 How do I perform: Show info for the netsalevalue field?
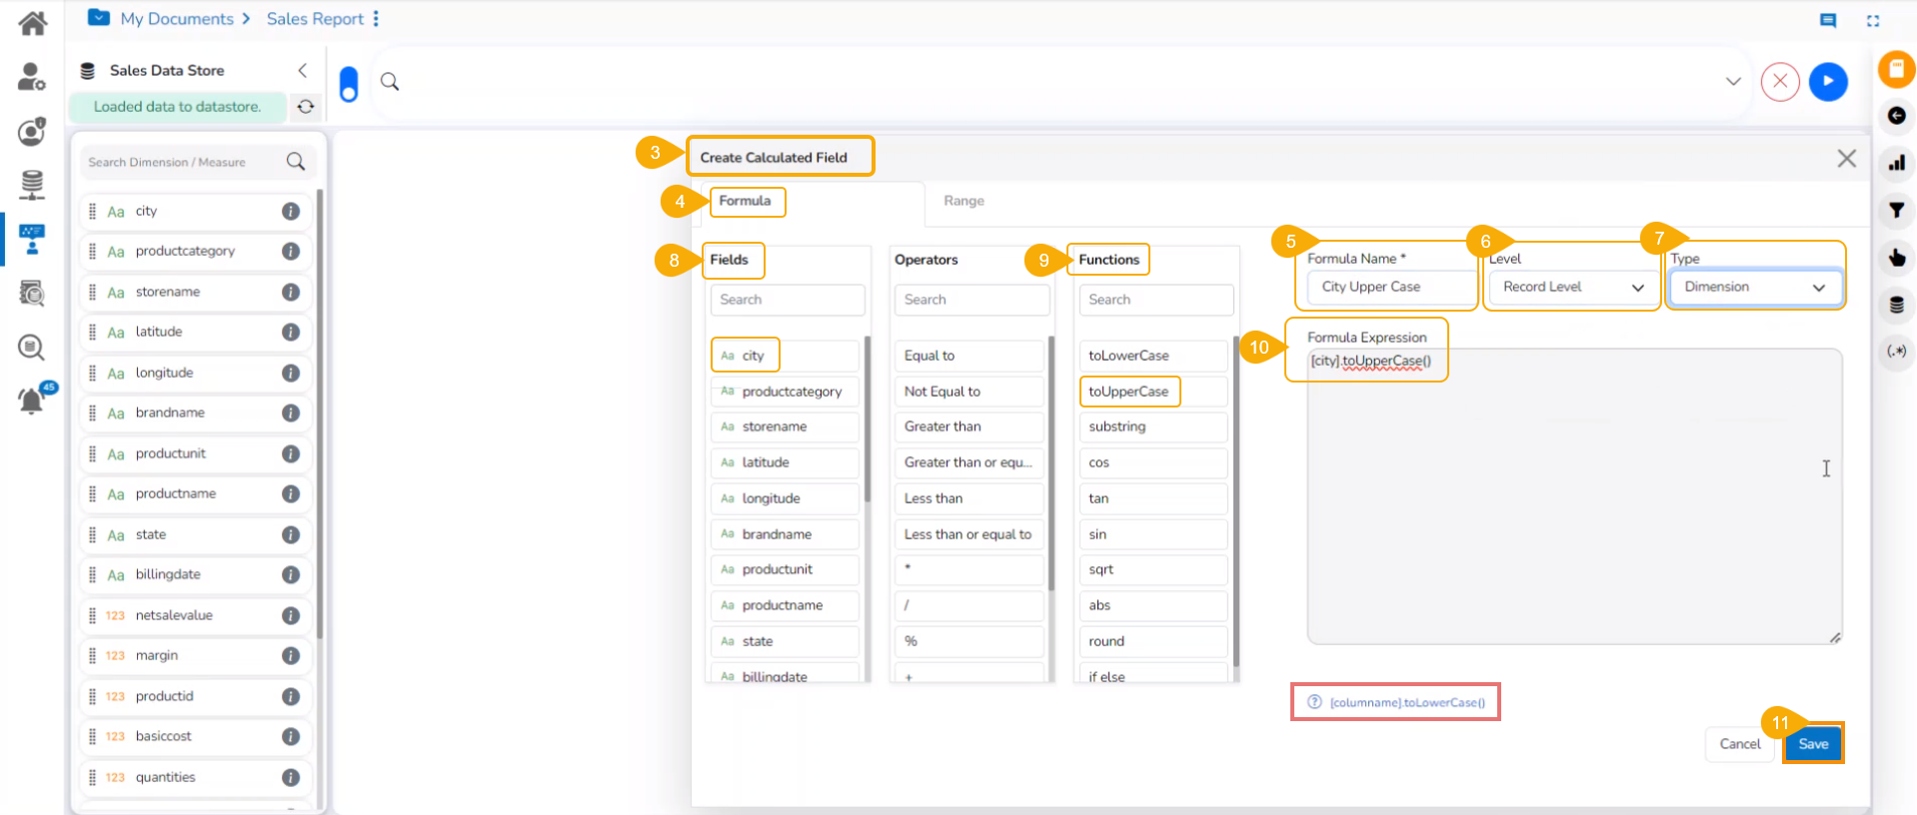(291, 615)
